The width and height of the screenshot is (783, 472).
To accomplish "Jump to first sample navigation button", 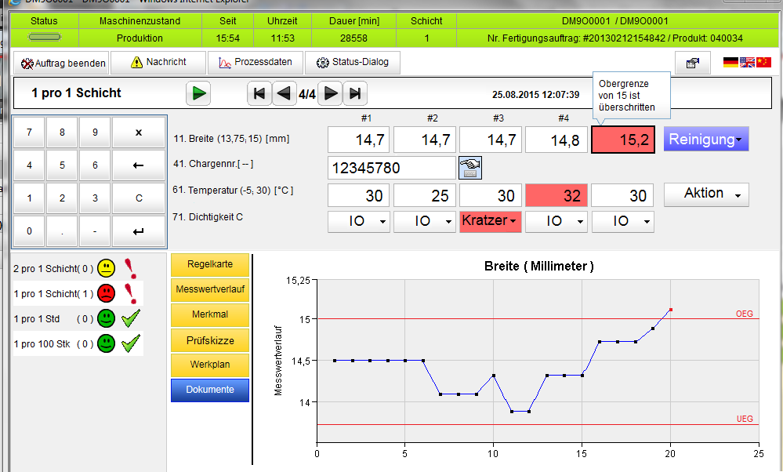I will pyautogui.click(x=259, y=93).
